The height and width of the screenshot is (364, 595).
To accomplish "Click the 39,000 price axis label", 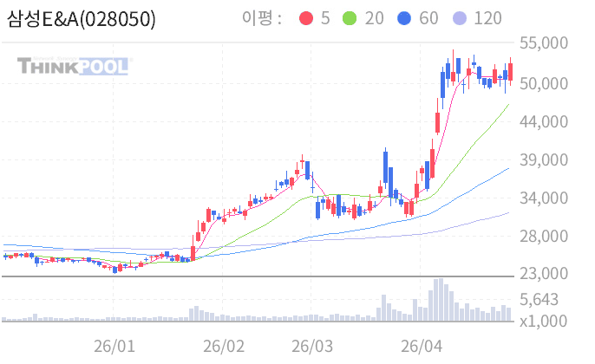I will (x=543, y=160).
